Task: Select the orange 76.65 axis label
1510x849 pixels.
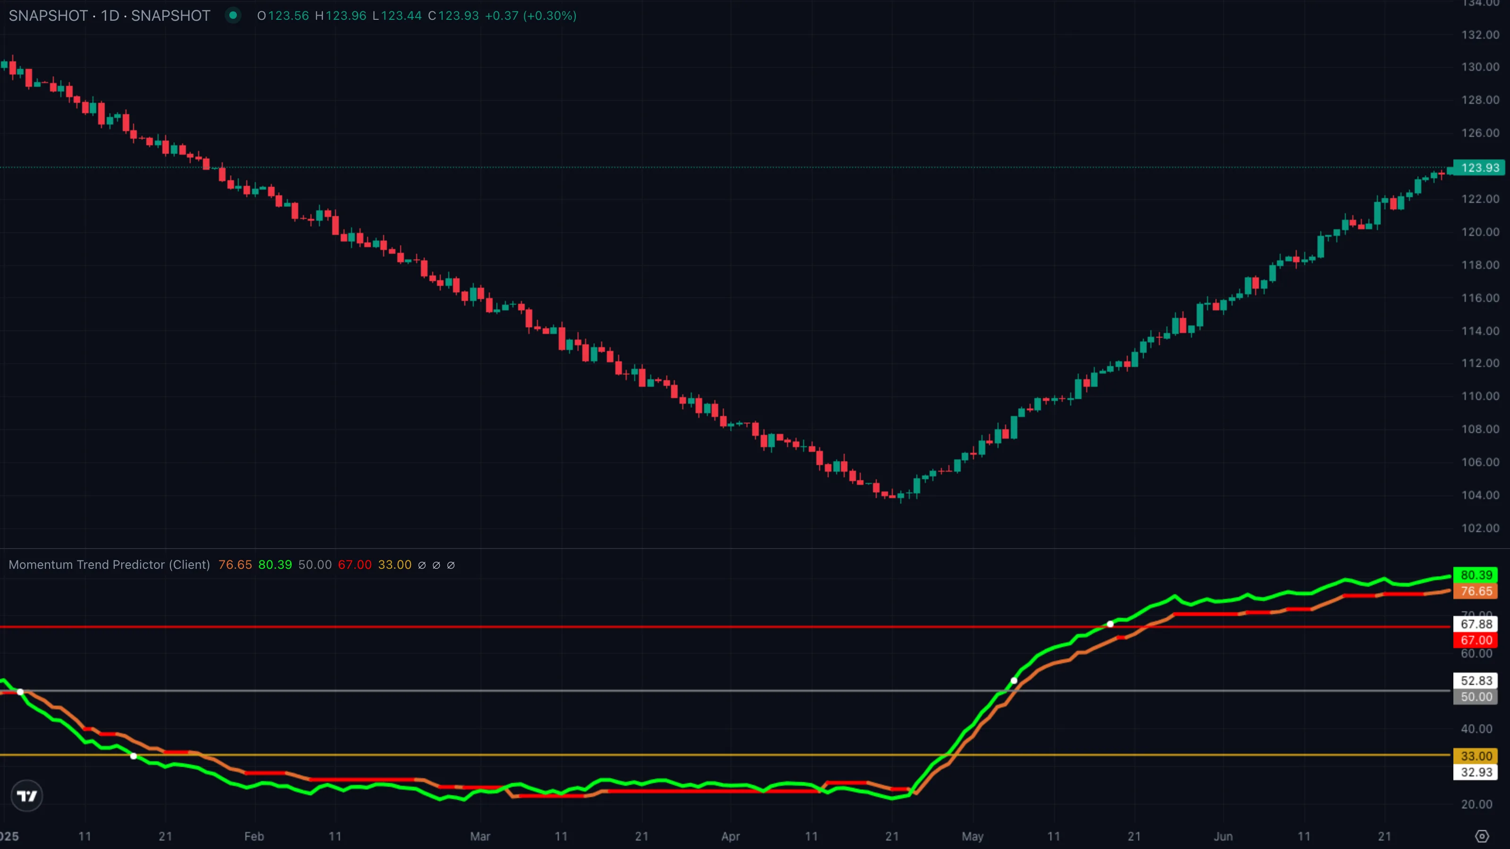Action: click(1476, 591)
